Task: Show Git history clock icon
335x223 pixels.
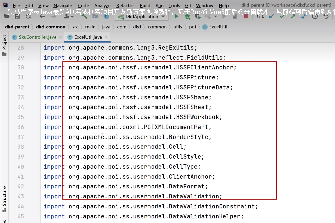Action: pyautogui.click(x=315, y=17)
